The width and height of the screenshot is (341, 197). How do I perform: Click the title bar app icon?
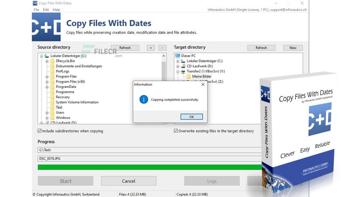click(35, 3)
